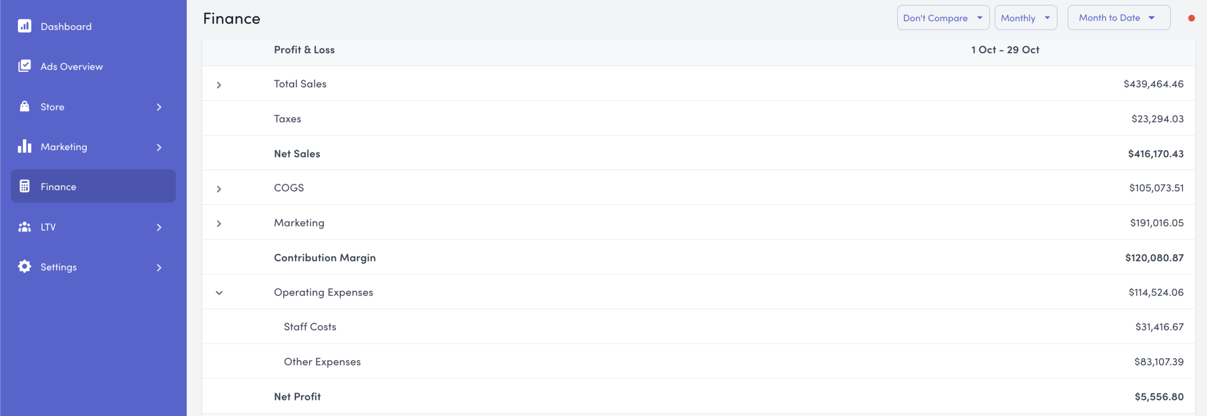Collapse the Operating Expenses row

[x=219, y=293]
